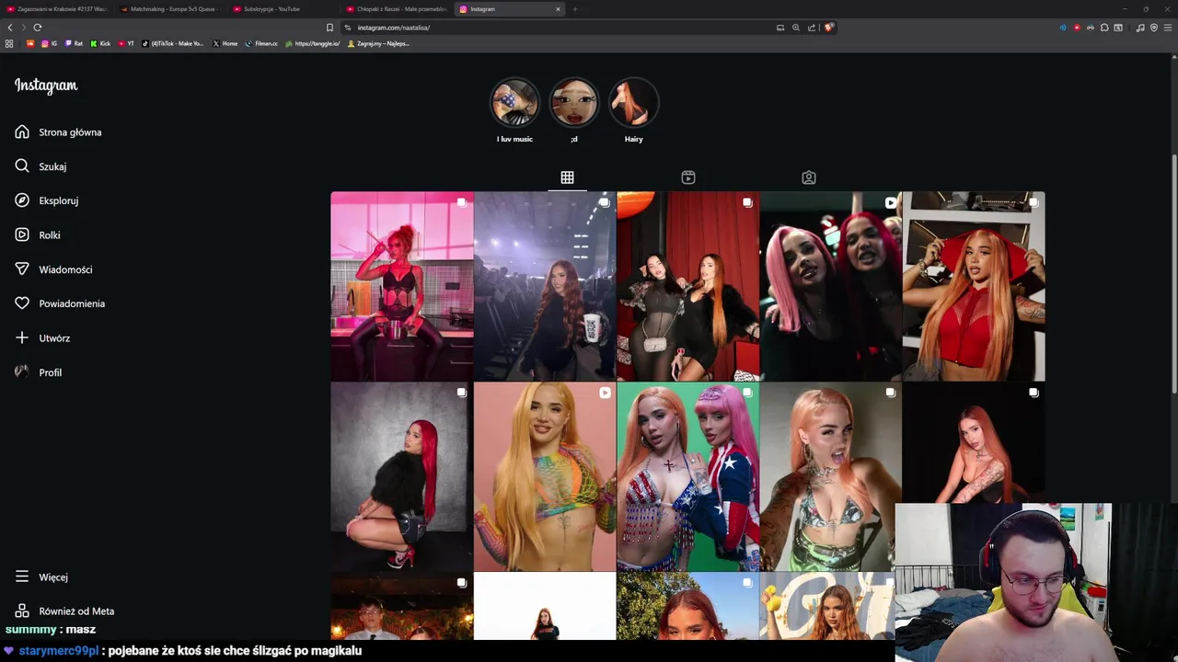Open the 'Hairy' story highlight
Image resolution: width=1178 pixels, height=662 pixels.
pyautogui.click(x=633, y=103)
